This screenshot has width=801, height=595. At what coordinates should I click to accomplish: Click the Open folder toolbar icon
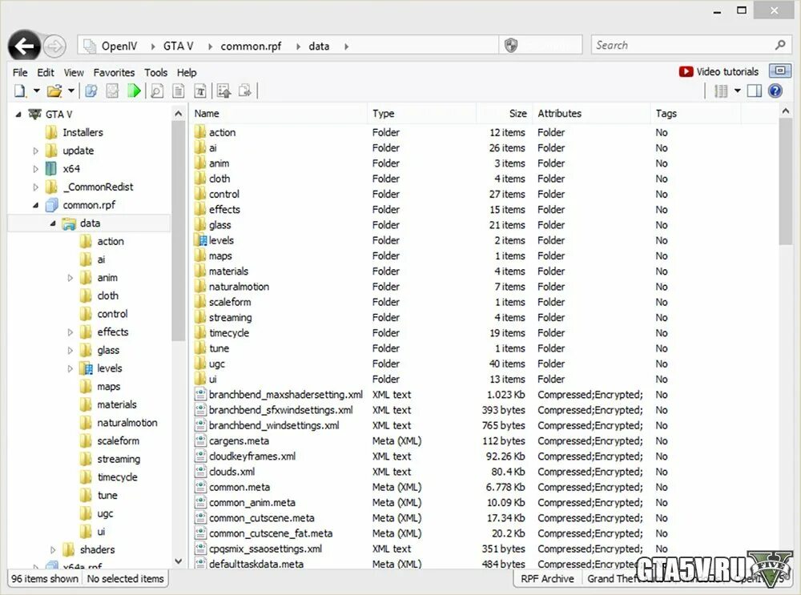54,91
